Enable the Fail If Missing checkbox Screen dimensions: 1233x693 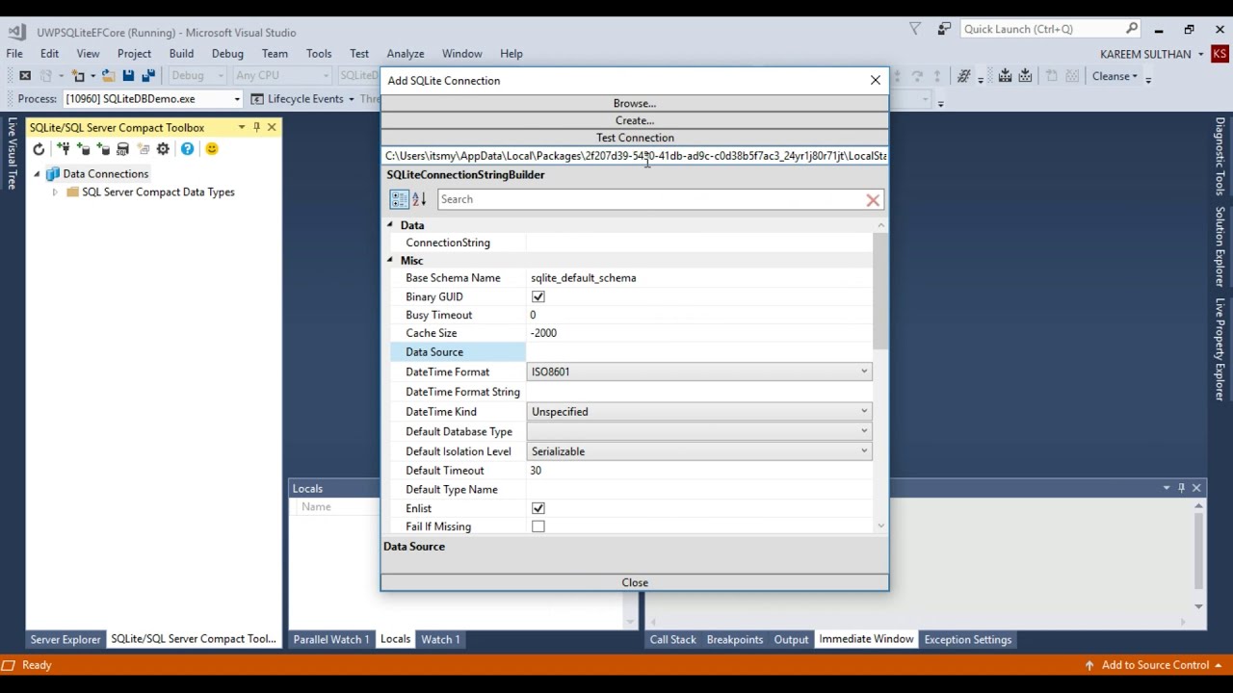tap(538, 526)
